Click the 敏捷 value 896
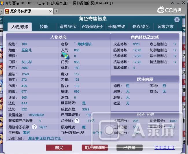188x154 pixels. 77,91
